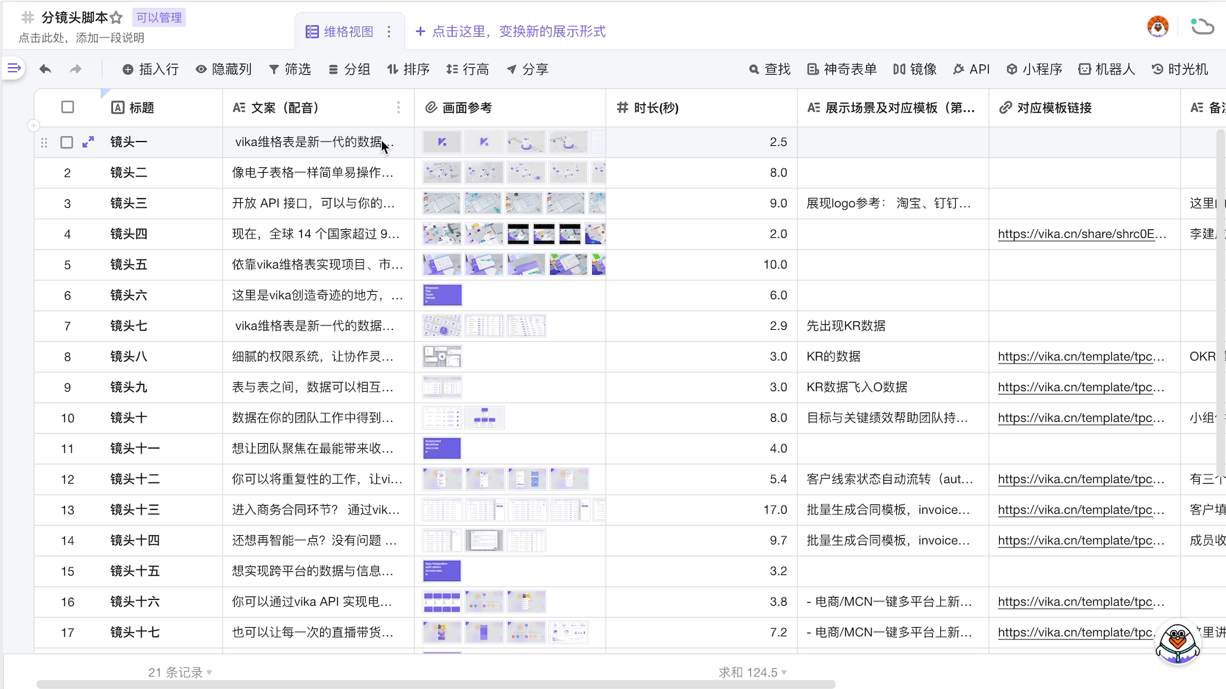The height and width of the screenshot is (689, 1226).
Task: Expand row 镜头一 record icon
Action: coord(88,142)
